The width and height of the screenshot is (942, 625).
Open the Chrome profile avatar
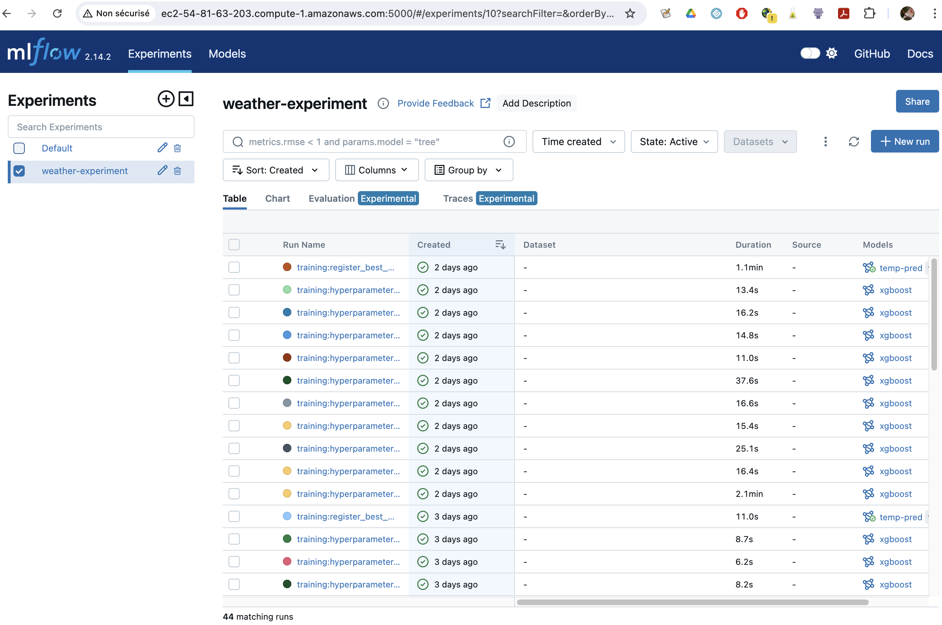[907, 13]
